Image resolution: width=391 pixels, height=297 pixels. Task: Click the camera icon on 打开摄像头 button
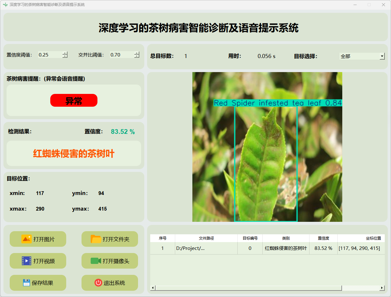96,261
